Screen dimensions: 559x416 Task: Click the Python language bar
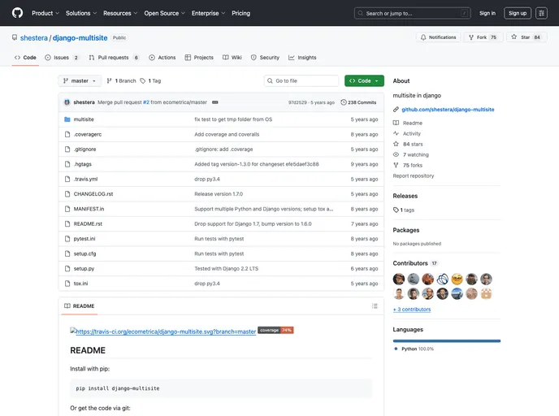pyautogui.click(x=447, y=340)
